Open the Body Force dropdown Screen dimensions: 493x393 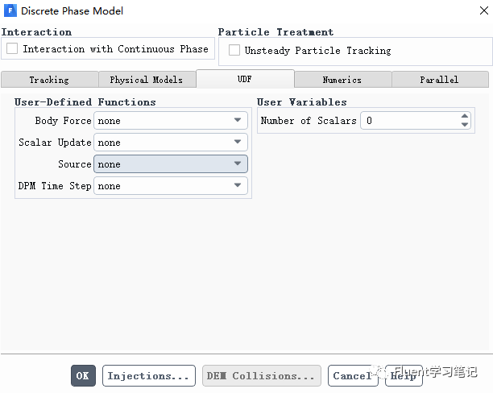pyautogui.click(x=171, y=121)
